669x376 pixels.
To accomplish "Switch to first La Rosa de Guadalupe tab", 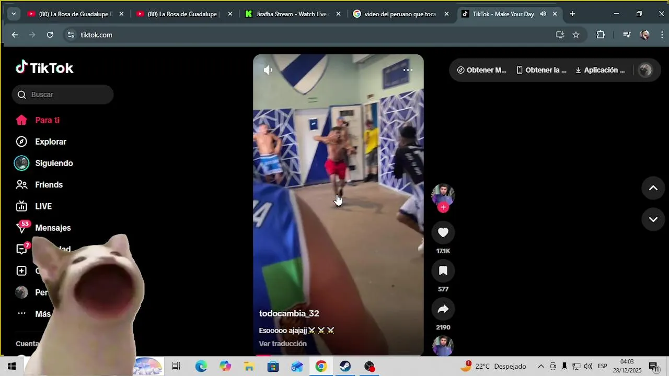I will (75, 14).
